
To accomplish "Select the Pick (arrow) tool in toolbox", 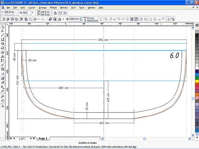I will click(x=3, y=27).
